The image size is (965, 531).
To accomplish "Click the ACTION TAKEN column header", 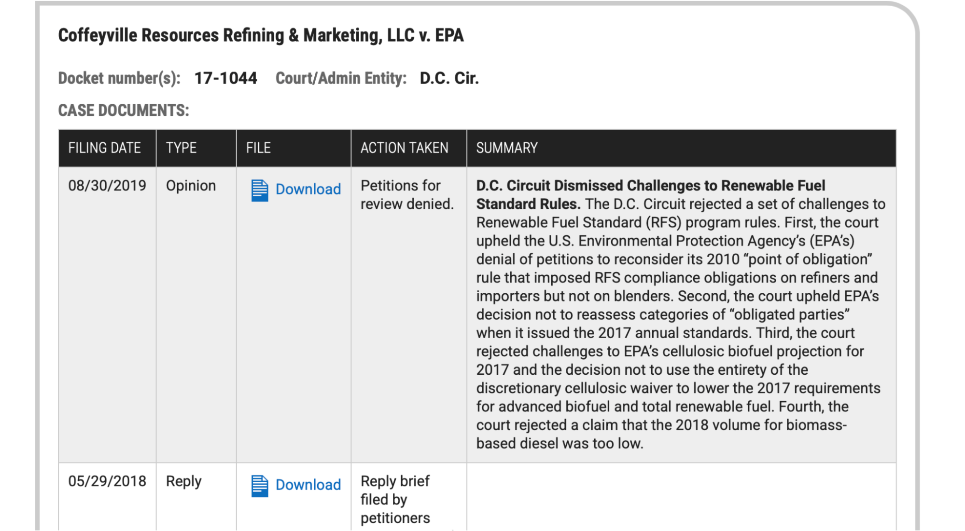I will tap(404, 148).
